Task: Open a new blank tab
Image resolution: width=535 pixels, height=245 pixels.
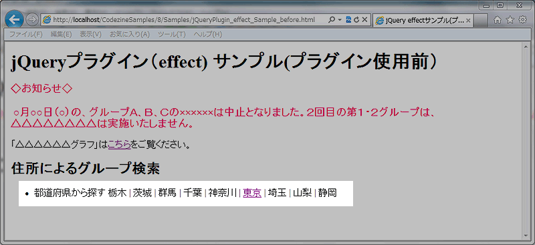Action: (x=480, y=21)
